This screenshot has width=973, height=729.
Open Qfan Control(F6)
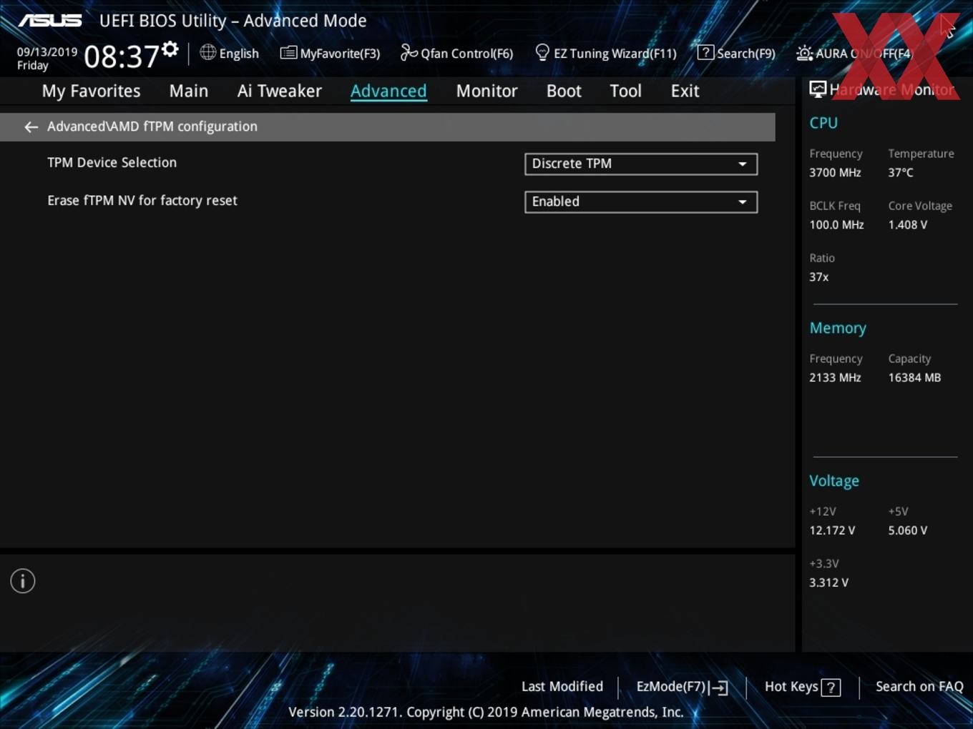coord(456,53)
